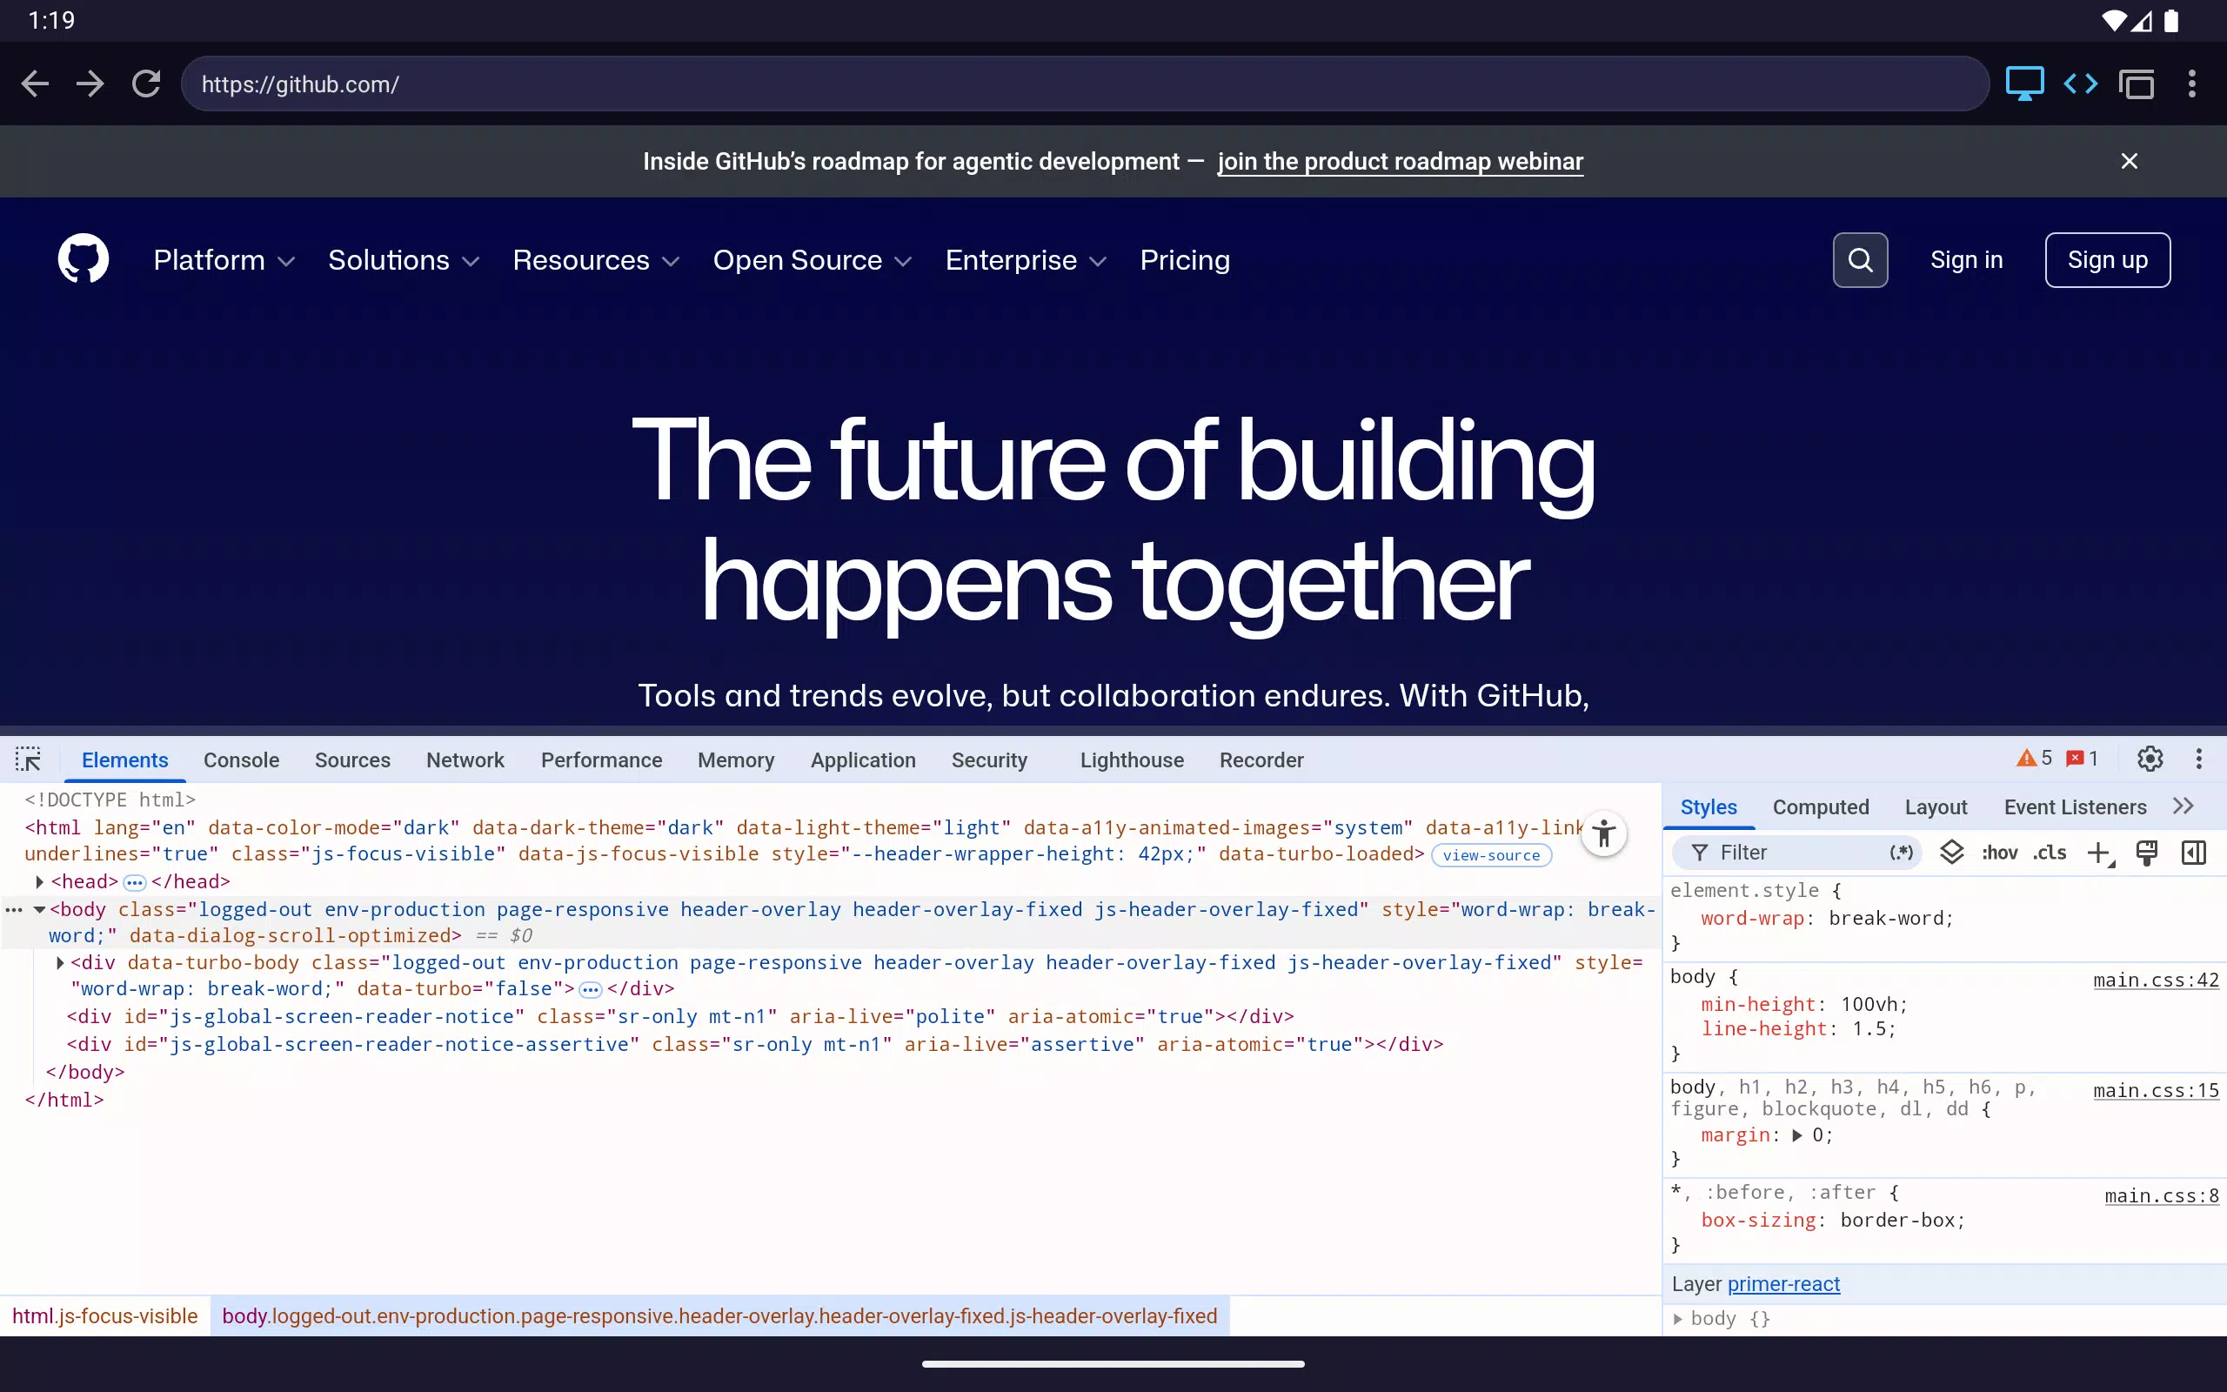Select the Performance tab
This screenshot has height=1392, width=2227.
(602, 760)
